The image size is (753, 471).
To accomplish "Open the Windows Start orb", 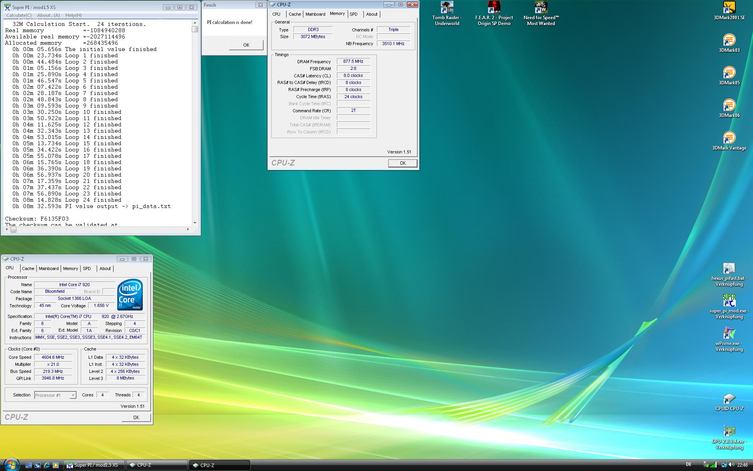I will click(11, 465).
